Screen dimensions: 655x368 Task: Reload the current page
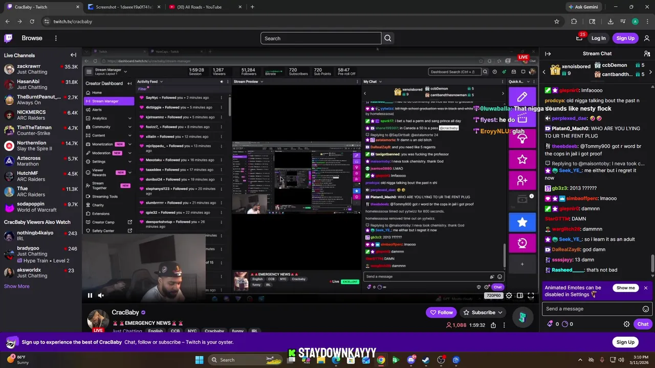[32, 21]
